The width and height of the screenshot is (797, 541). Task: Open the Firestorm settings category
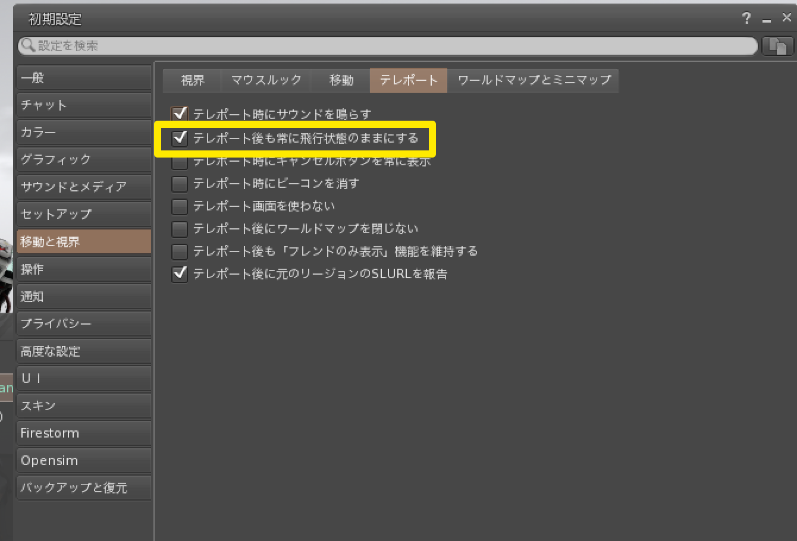click(x=84, y=433)
